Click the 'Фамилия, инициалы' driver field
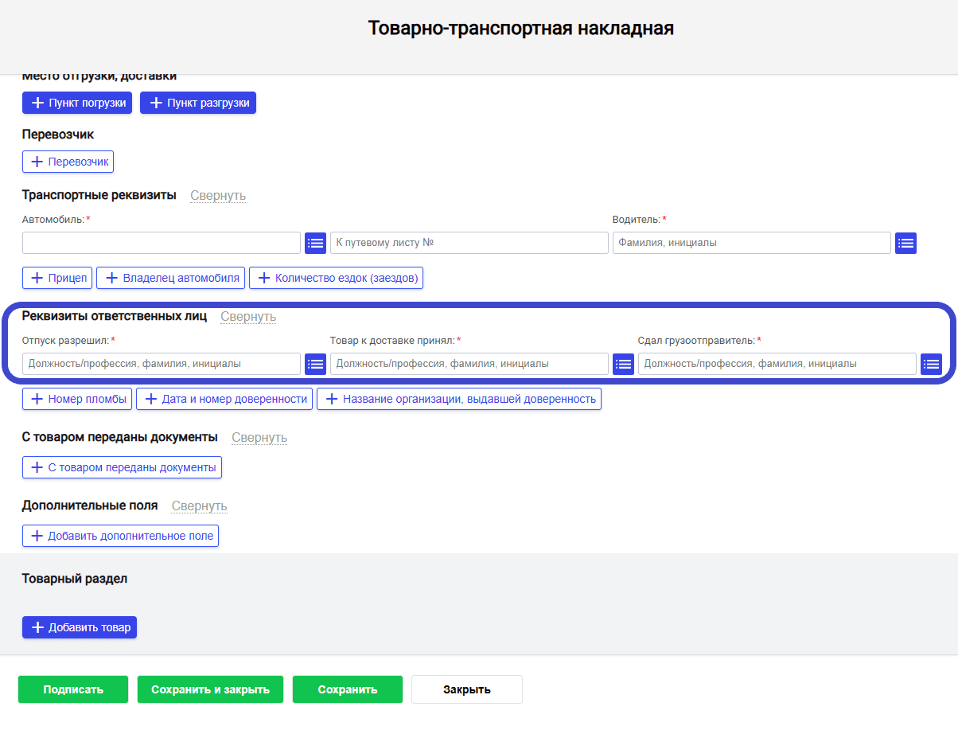The image size is (958, 730). [751, 243]
